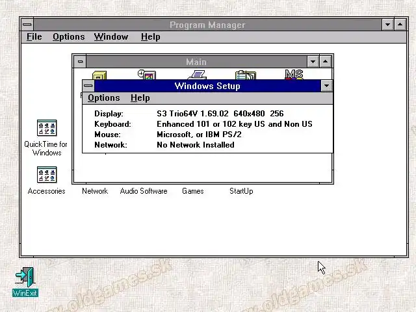Select the Clipboard Viewer icon in Main
Screen dimensions: 416x312
pyautogui.click(x=246, y=75)
